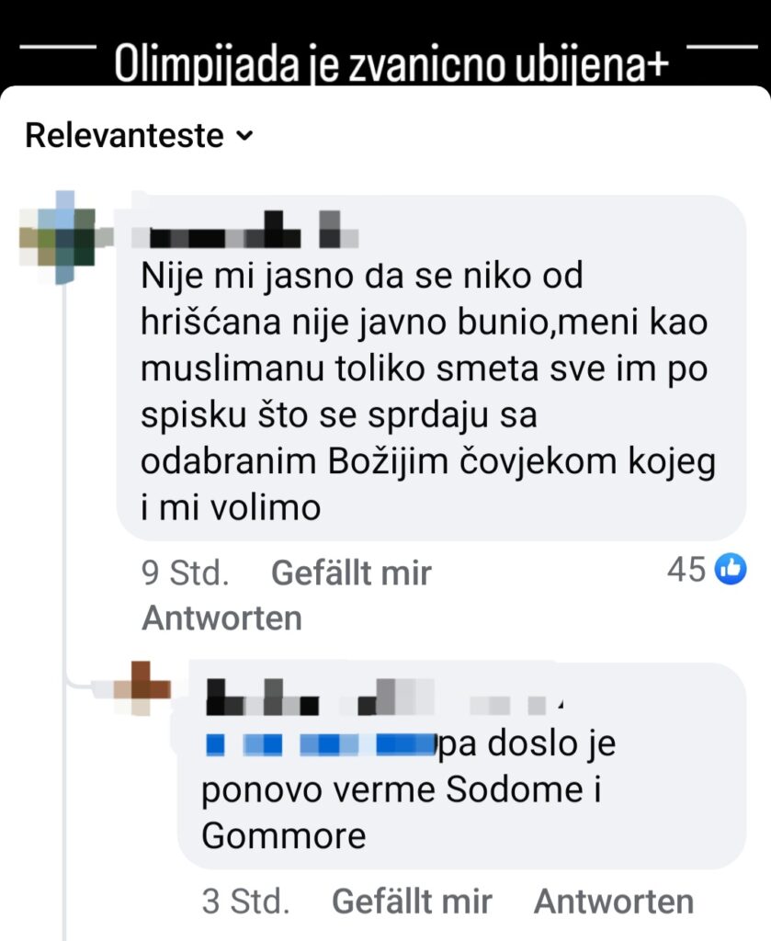Click the chevron arrow beside Relevanteste

tap(244, 136)
